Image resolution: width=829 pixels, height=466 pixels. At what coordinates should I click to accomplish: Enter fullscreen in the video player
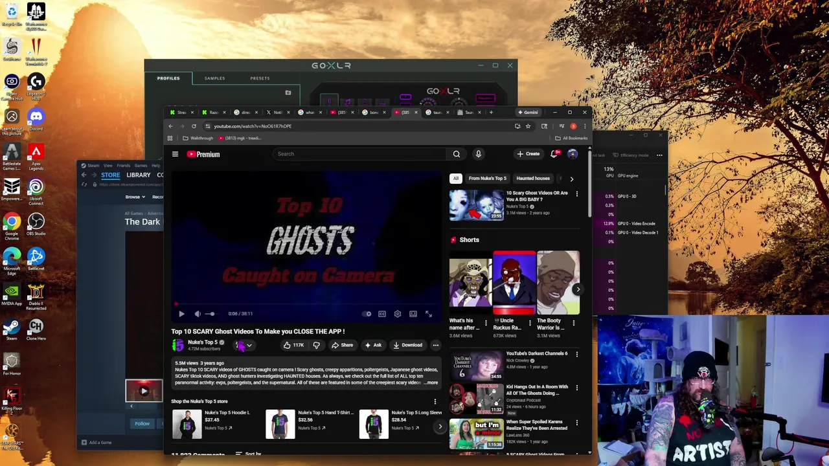(429, 314)
